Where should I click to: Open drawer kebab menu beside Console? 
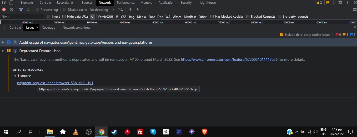coord(4,27)
